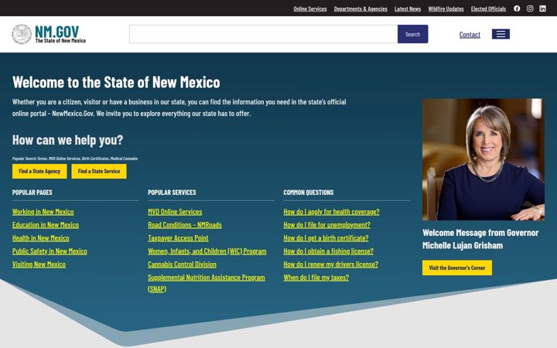Viewport: 557px width, 348px height.
Task: Click the Common Questions heading
Action: coord(309,192)
